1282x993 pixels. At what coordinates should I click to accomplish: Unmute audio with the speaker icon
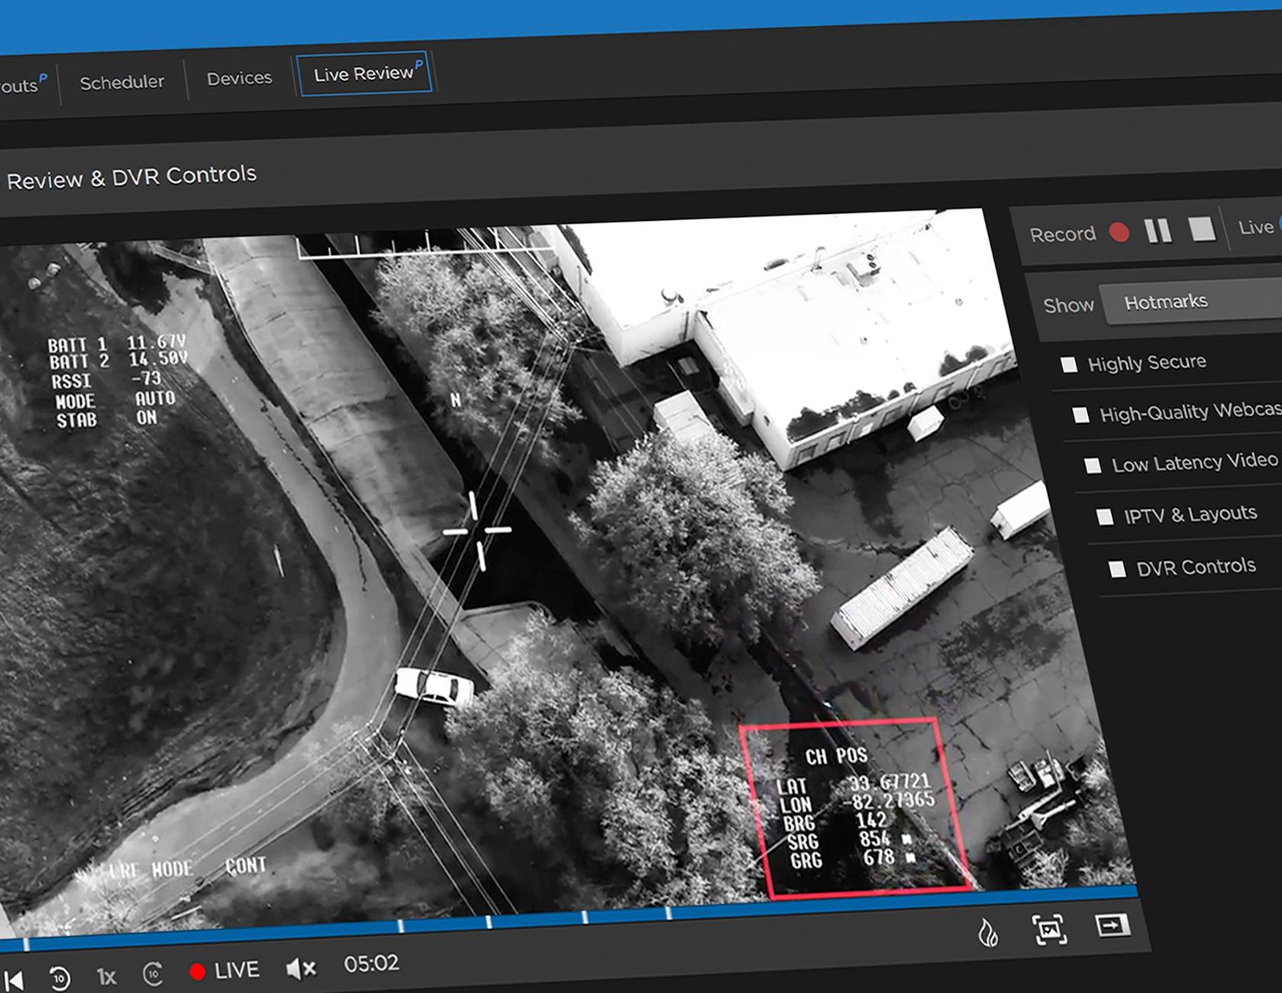(x=300, y=969)
